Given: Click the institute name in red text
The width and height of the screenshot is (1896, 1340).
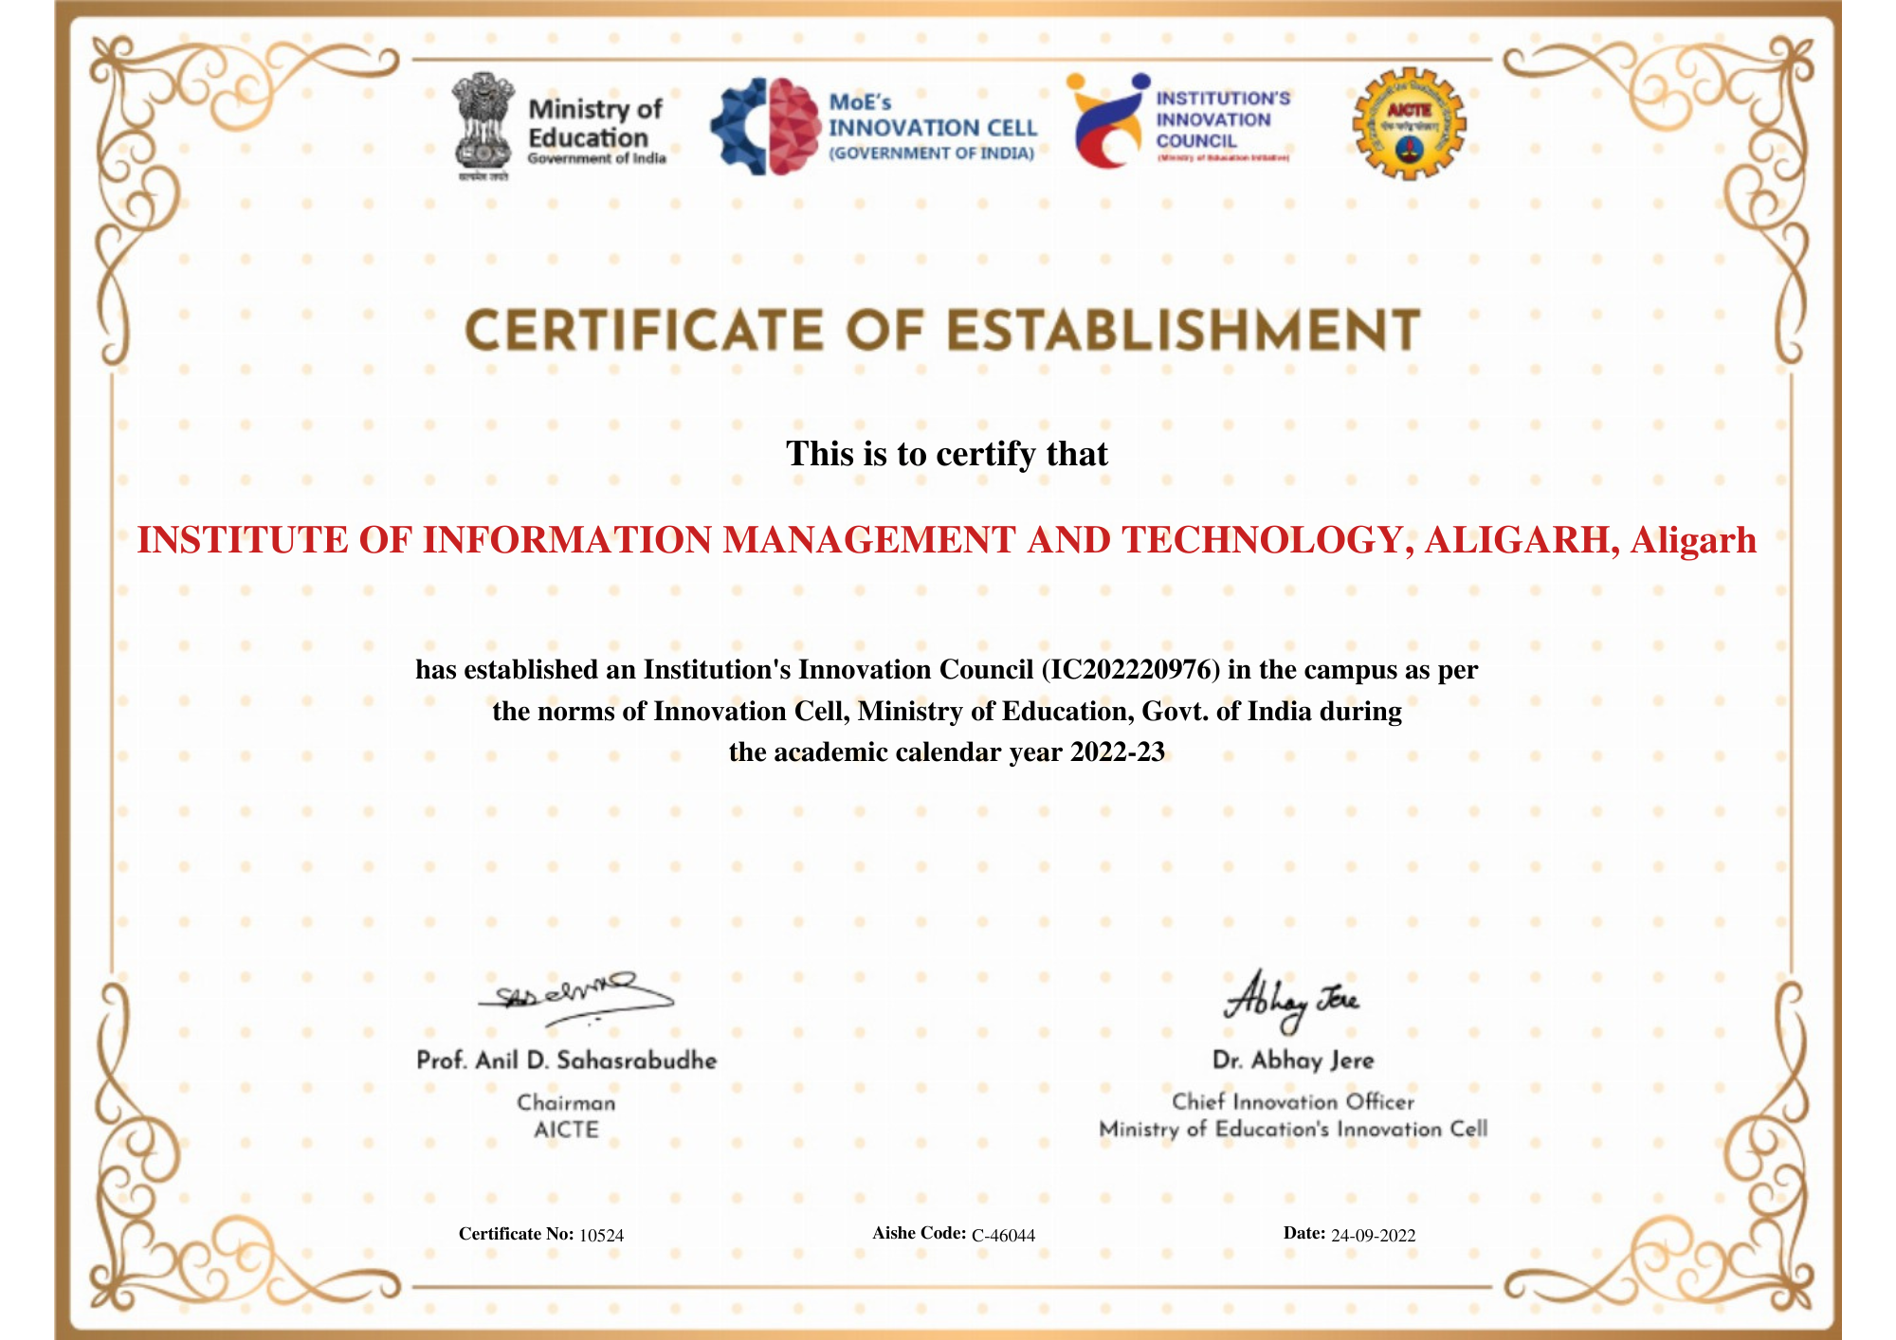Looking at the screenshot, I should tap(947, 540).
